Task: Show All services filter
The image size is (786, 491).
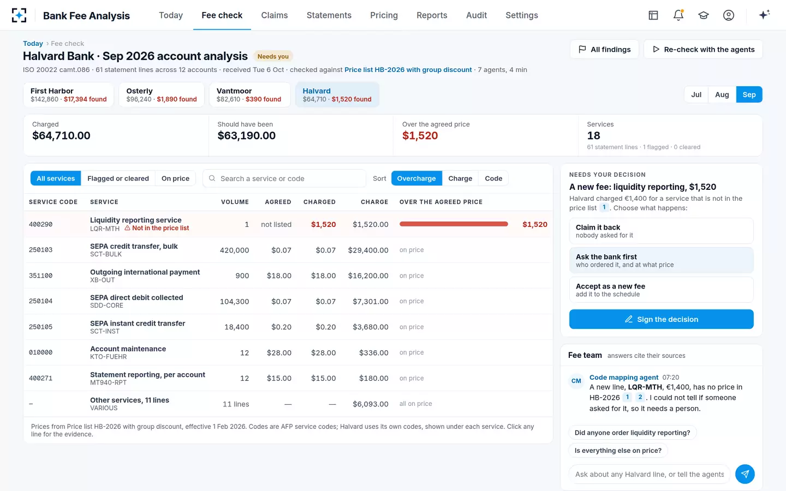Action: coord(56,178)
